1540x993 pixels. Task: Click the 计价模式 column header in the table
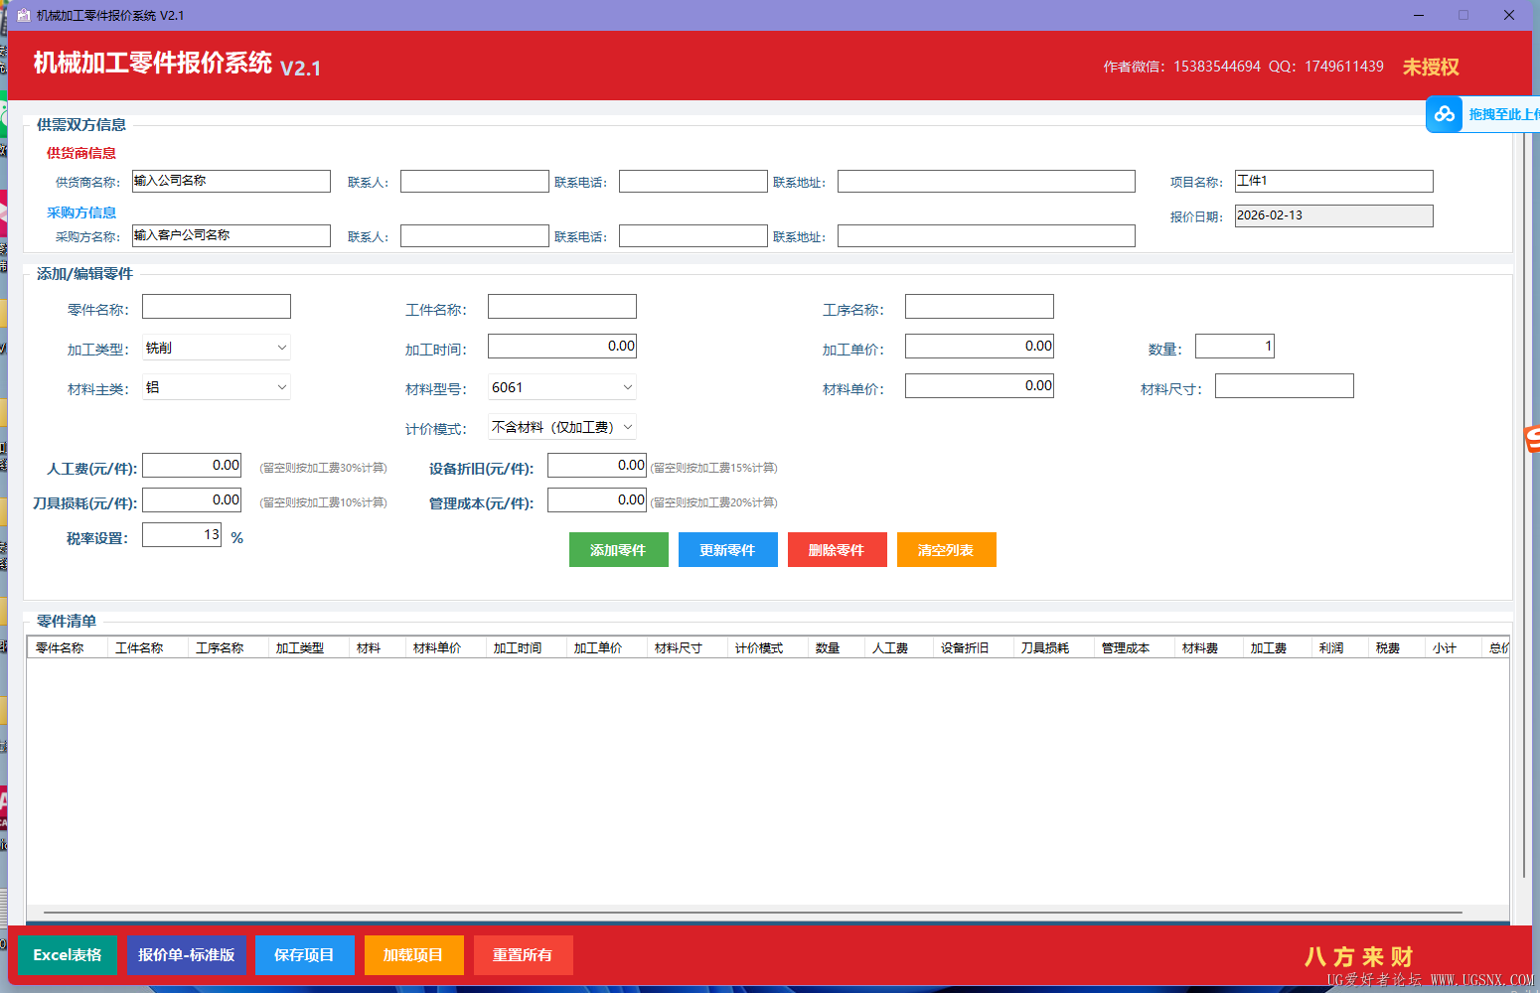coord(759,648)
